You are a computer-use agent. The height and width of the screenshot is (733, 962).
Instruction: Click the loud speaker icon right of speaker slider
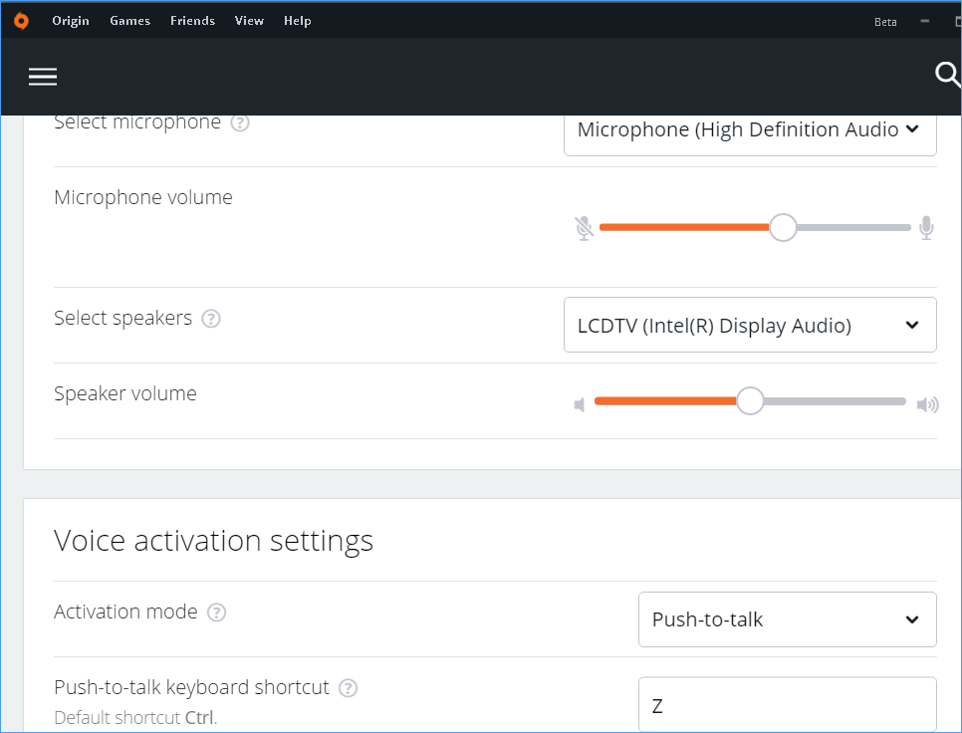(x=927, y=404)
